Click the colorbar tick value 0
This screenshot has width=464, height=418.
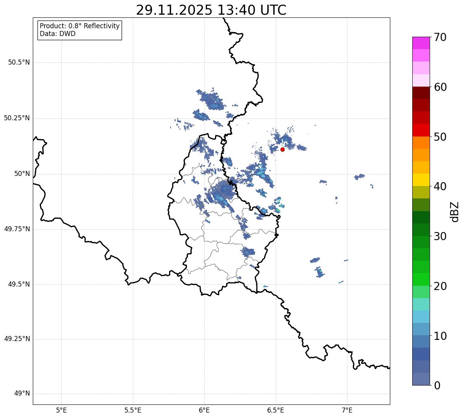[437, 386]
